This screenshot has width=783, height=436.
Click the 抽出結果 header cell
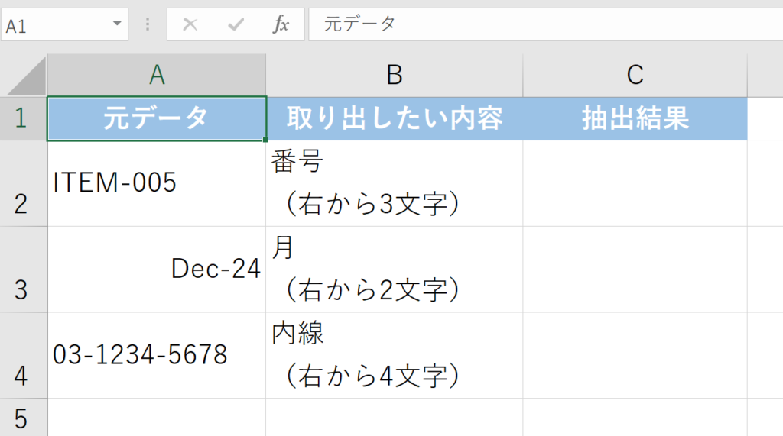pyautogui.click(x=635, y=118)
